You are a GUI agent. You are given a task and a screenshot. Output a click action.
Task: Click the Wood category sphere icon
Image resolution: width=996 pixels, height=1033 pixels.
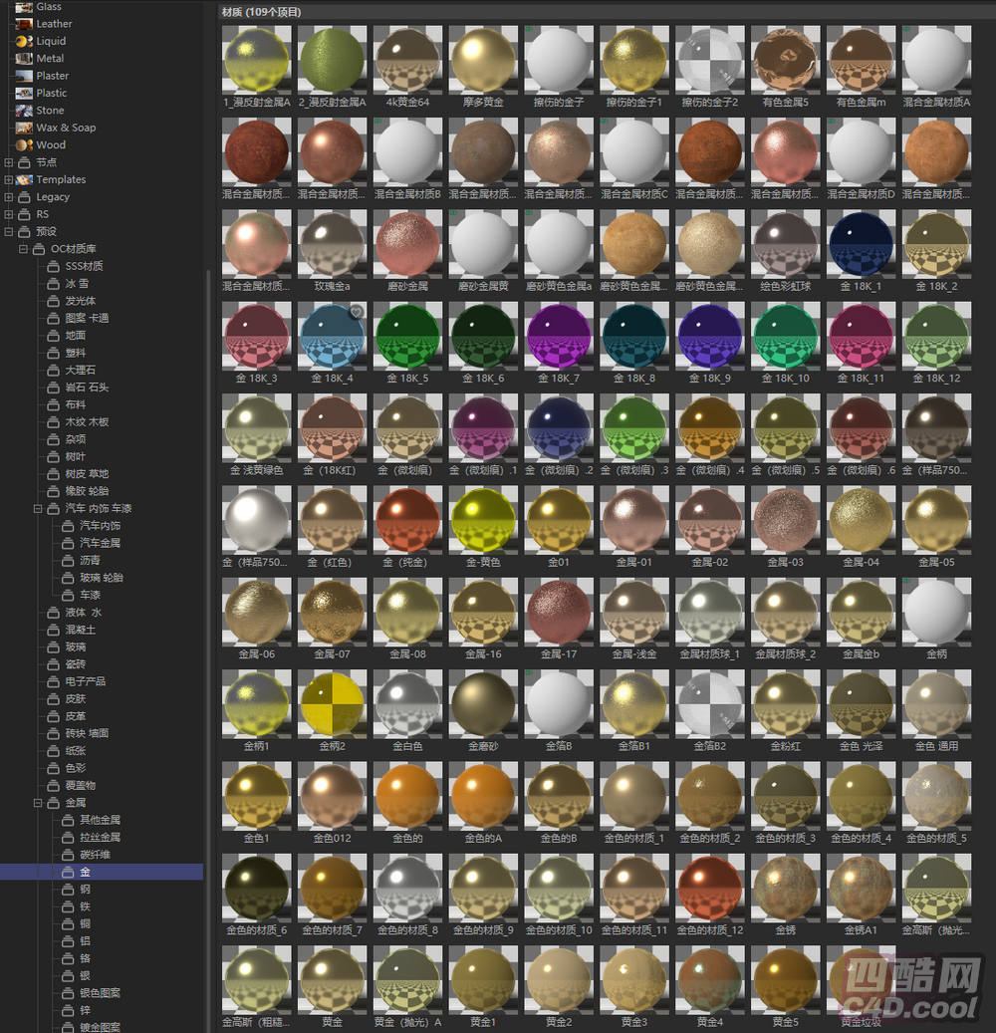click(x=25, y=145)
